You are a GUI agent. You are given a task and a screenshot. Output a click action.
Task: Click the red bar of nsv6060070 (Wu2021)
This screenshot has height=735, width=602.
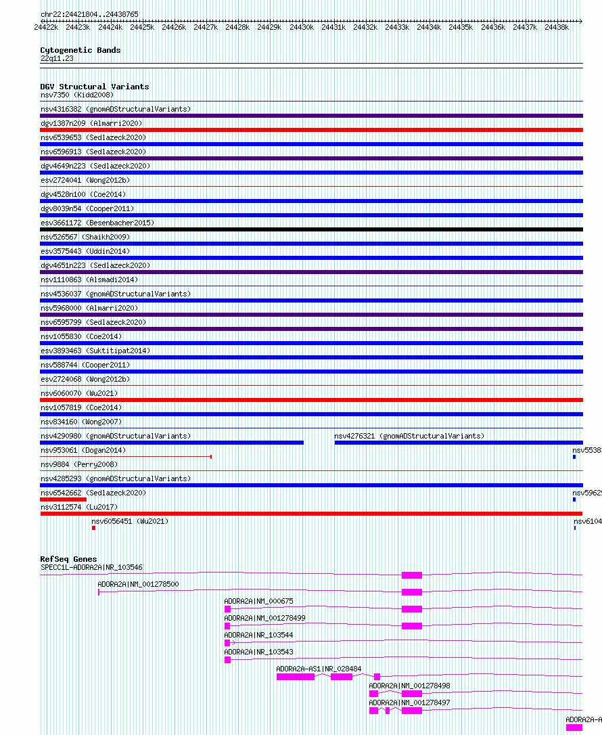point(312,400)
